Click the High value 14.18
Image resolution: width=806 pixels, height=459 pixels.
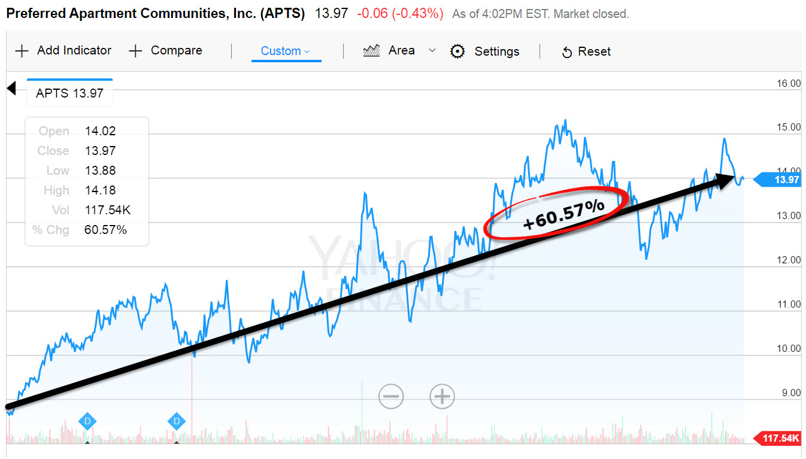101,190
